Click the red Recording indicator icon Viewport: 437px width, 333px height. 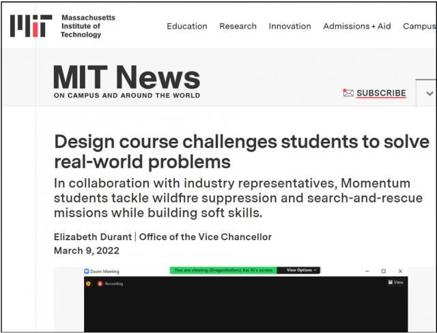(100, 283)
